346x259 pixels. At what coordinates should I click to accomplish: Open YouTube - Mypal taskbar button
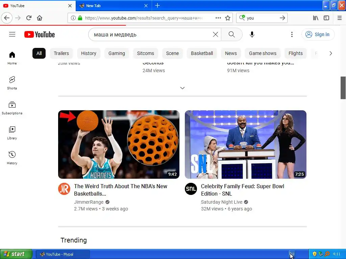pos(63,254)
